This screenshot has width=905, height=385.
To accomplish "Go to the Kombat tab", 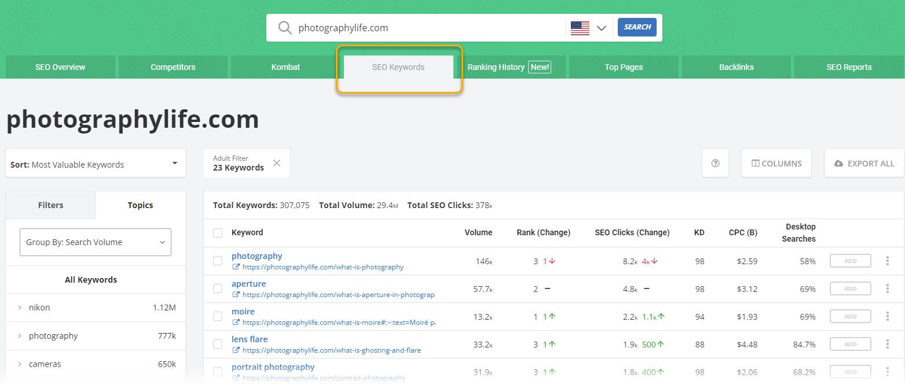I will click(x=285, y=67).
